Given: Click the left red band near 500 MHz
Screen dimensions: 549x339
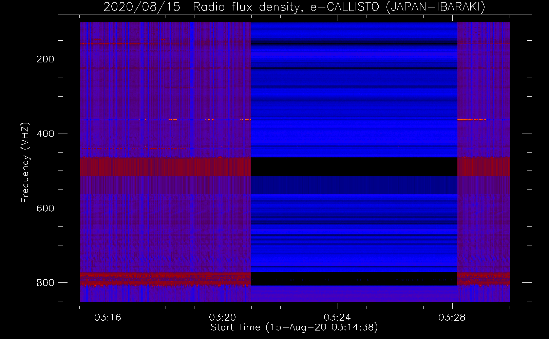Looking at the screenshot, I should pyautogui.click(x=165, y=166).
